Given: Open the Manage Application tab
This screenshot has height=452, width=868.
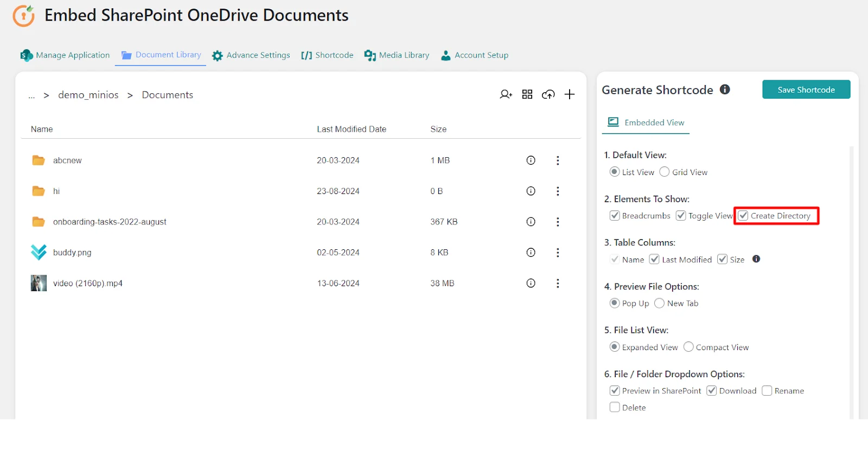Looking at the screenshot, I should (x=65, y=55).
